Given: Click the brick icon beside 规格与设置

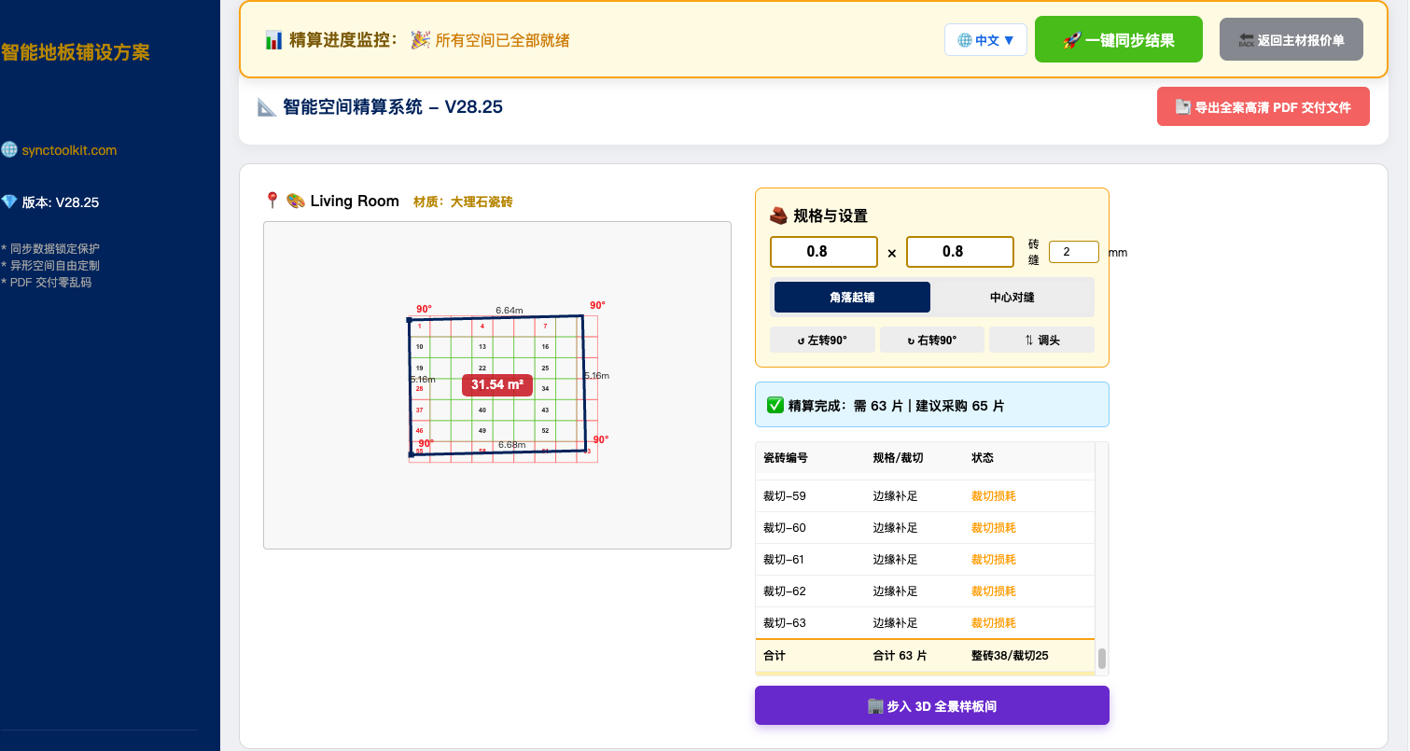Looking at the screenshot, I should pyautogui.click(x=778, y=216).
